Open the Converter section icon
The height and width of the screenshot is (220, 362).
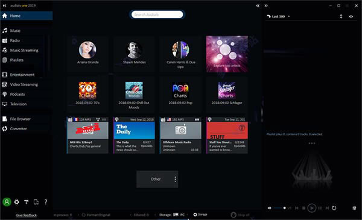coord(5,128)
